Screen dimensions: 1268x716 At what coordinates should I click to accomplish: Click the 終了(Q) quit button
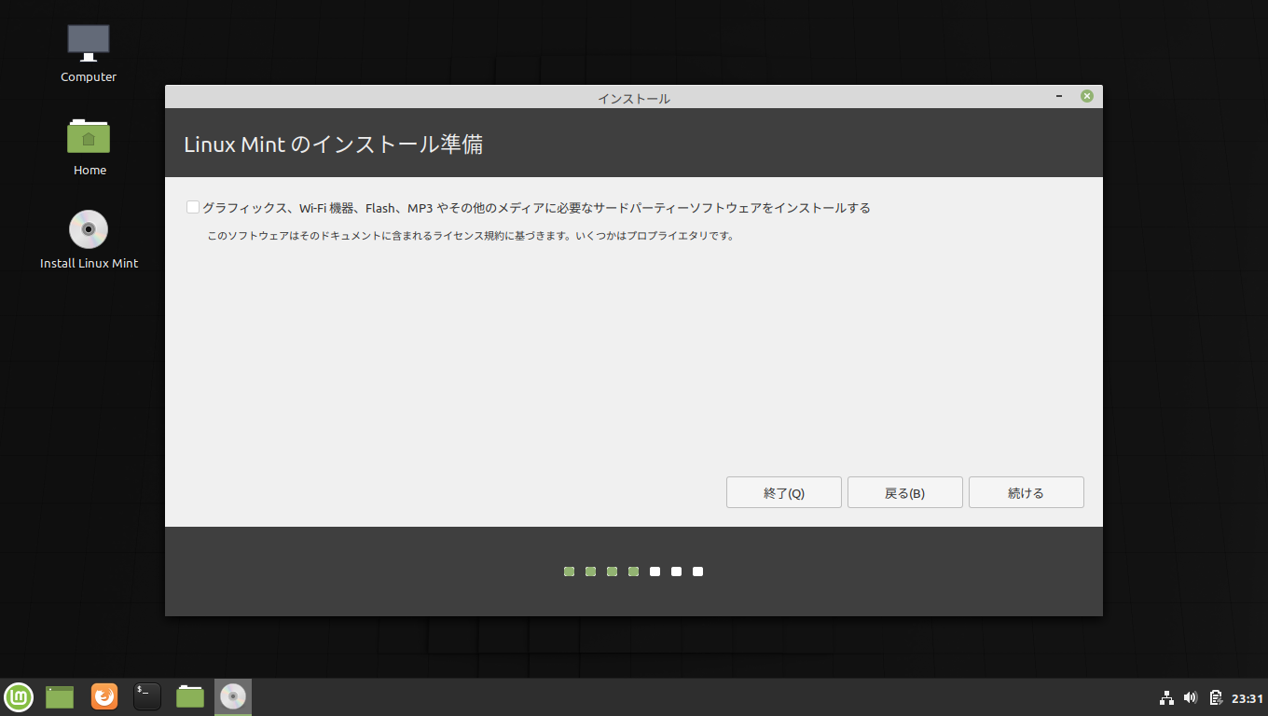coord(784,492)
